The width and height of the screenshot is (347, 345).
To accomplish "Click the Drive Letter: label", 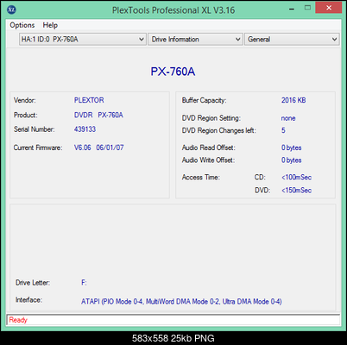I will [x=33, y=283].
